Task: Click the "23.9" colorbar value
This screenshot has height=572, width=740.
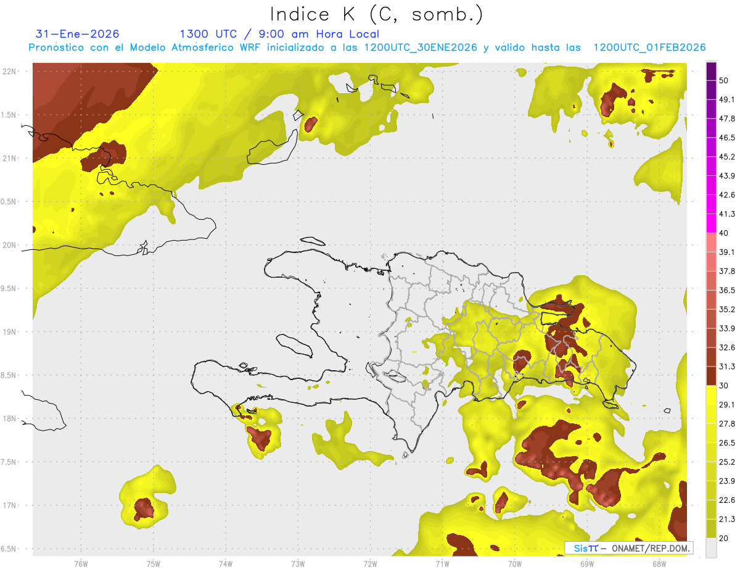Action: click(x=727, y=481)
